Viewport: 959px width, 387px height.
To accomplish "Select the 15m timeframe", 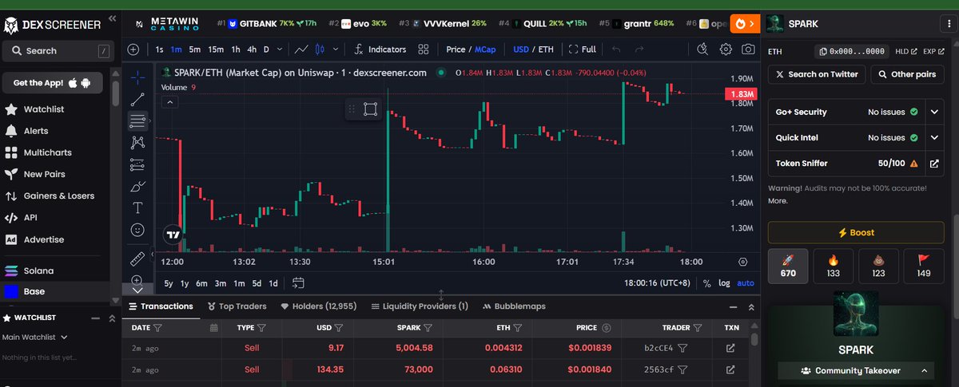I will pos(216,49).
